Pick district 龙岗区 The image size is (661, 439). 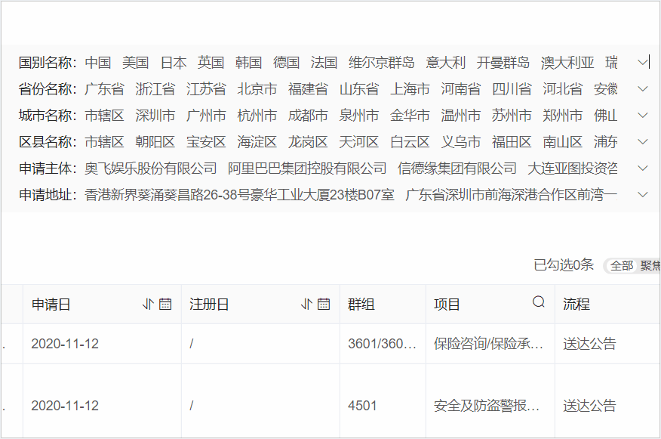308,142
